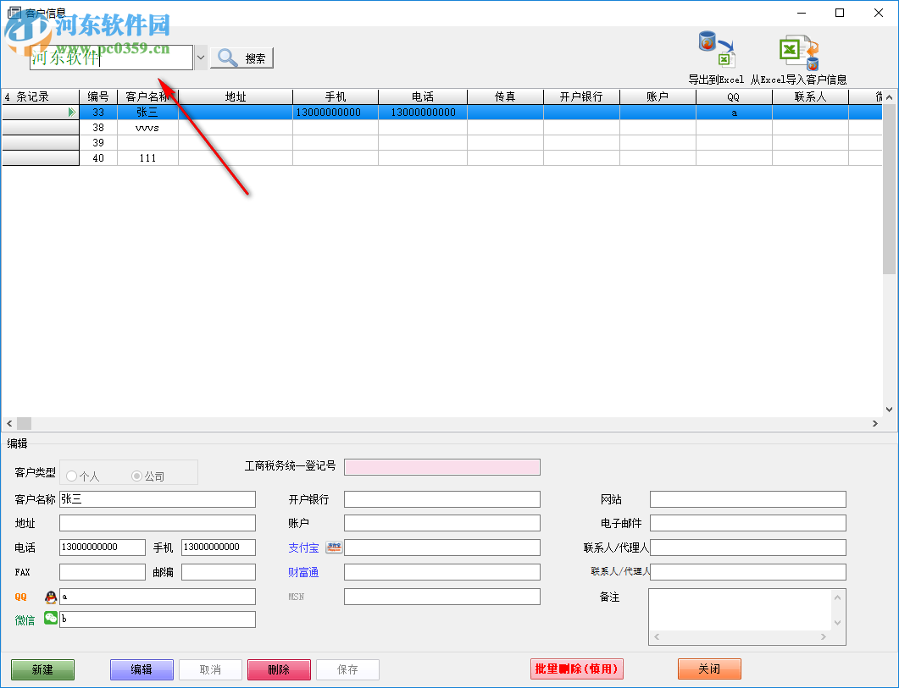Screen dimensions: 899x688
Task: Click the 账户 input field in the edit form
Action: 442,523
